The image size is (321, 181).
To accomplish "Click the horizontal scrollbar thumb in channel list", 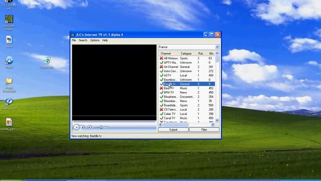I will click(175, 124).
